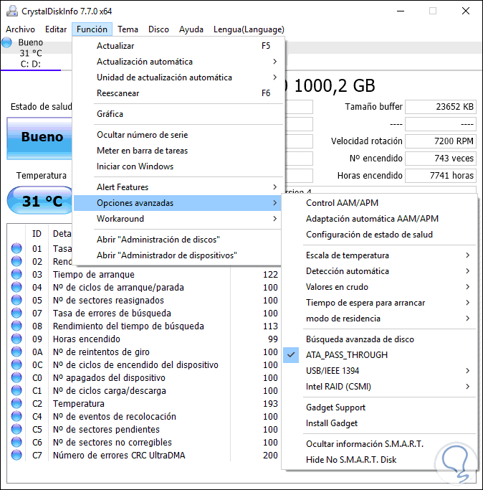Click the CrystalDiskInfo app icon in title bar
Viewport: 483px width, 490px height.
tap(12, 11)
